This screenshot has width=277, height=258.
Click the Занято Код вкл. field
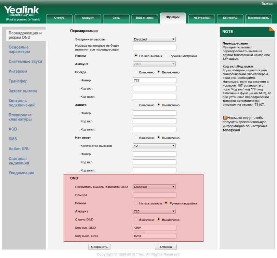click(154, 121)
